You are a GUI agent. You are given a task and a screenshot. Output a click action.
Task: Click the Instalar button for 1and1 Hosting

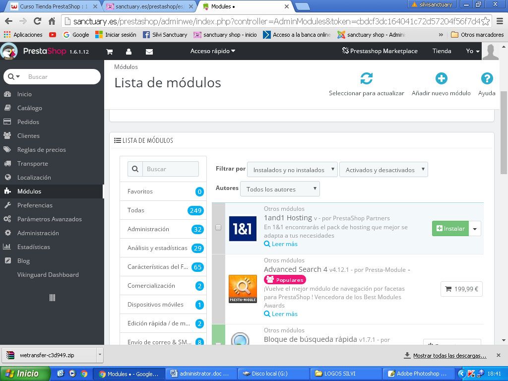450,229
